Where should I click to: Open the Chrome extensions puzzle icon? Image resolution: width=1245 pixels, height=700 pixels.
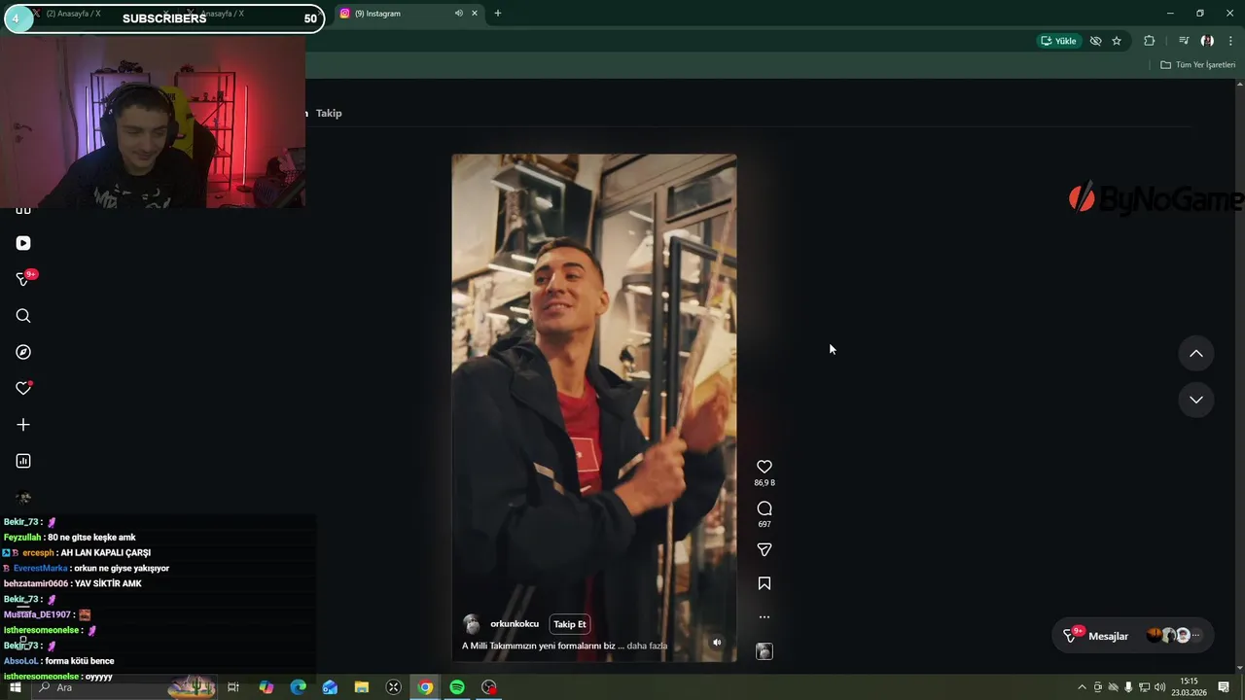pyautogui.click(x=1150, y=41)
